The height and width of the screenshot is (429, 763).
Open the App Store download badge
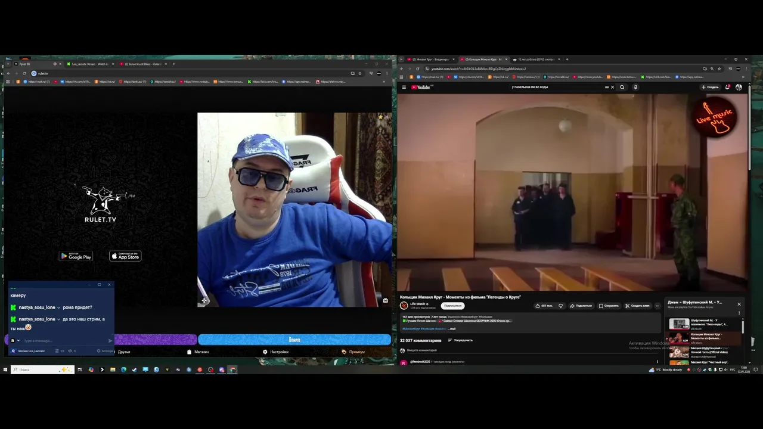pyautogui.click(x=125, y=256)
